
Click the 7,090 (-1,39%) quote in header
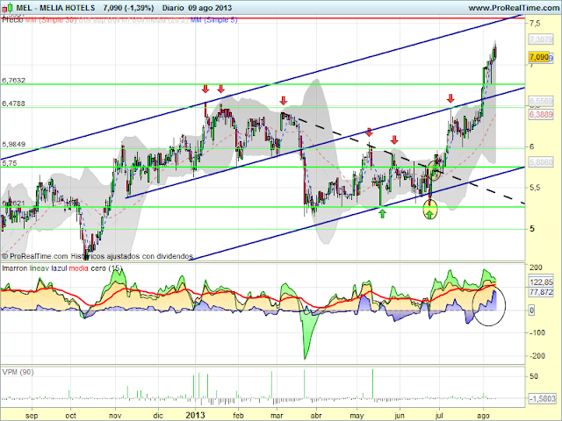(128, 8)
